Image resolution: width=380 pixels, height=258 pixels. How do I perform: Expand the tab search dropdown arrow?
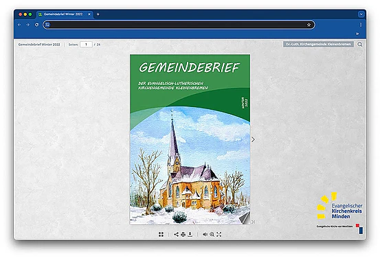[x=361, y=14]
